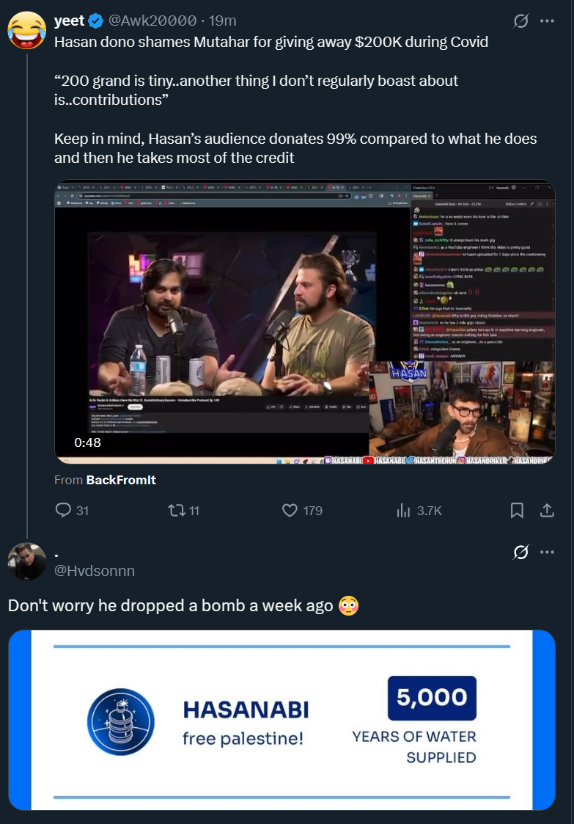Open Hvdsonnn's profile picture
This screenshot has height=824, width=574.
tap(27, 561)
